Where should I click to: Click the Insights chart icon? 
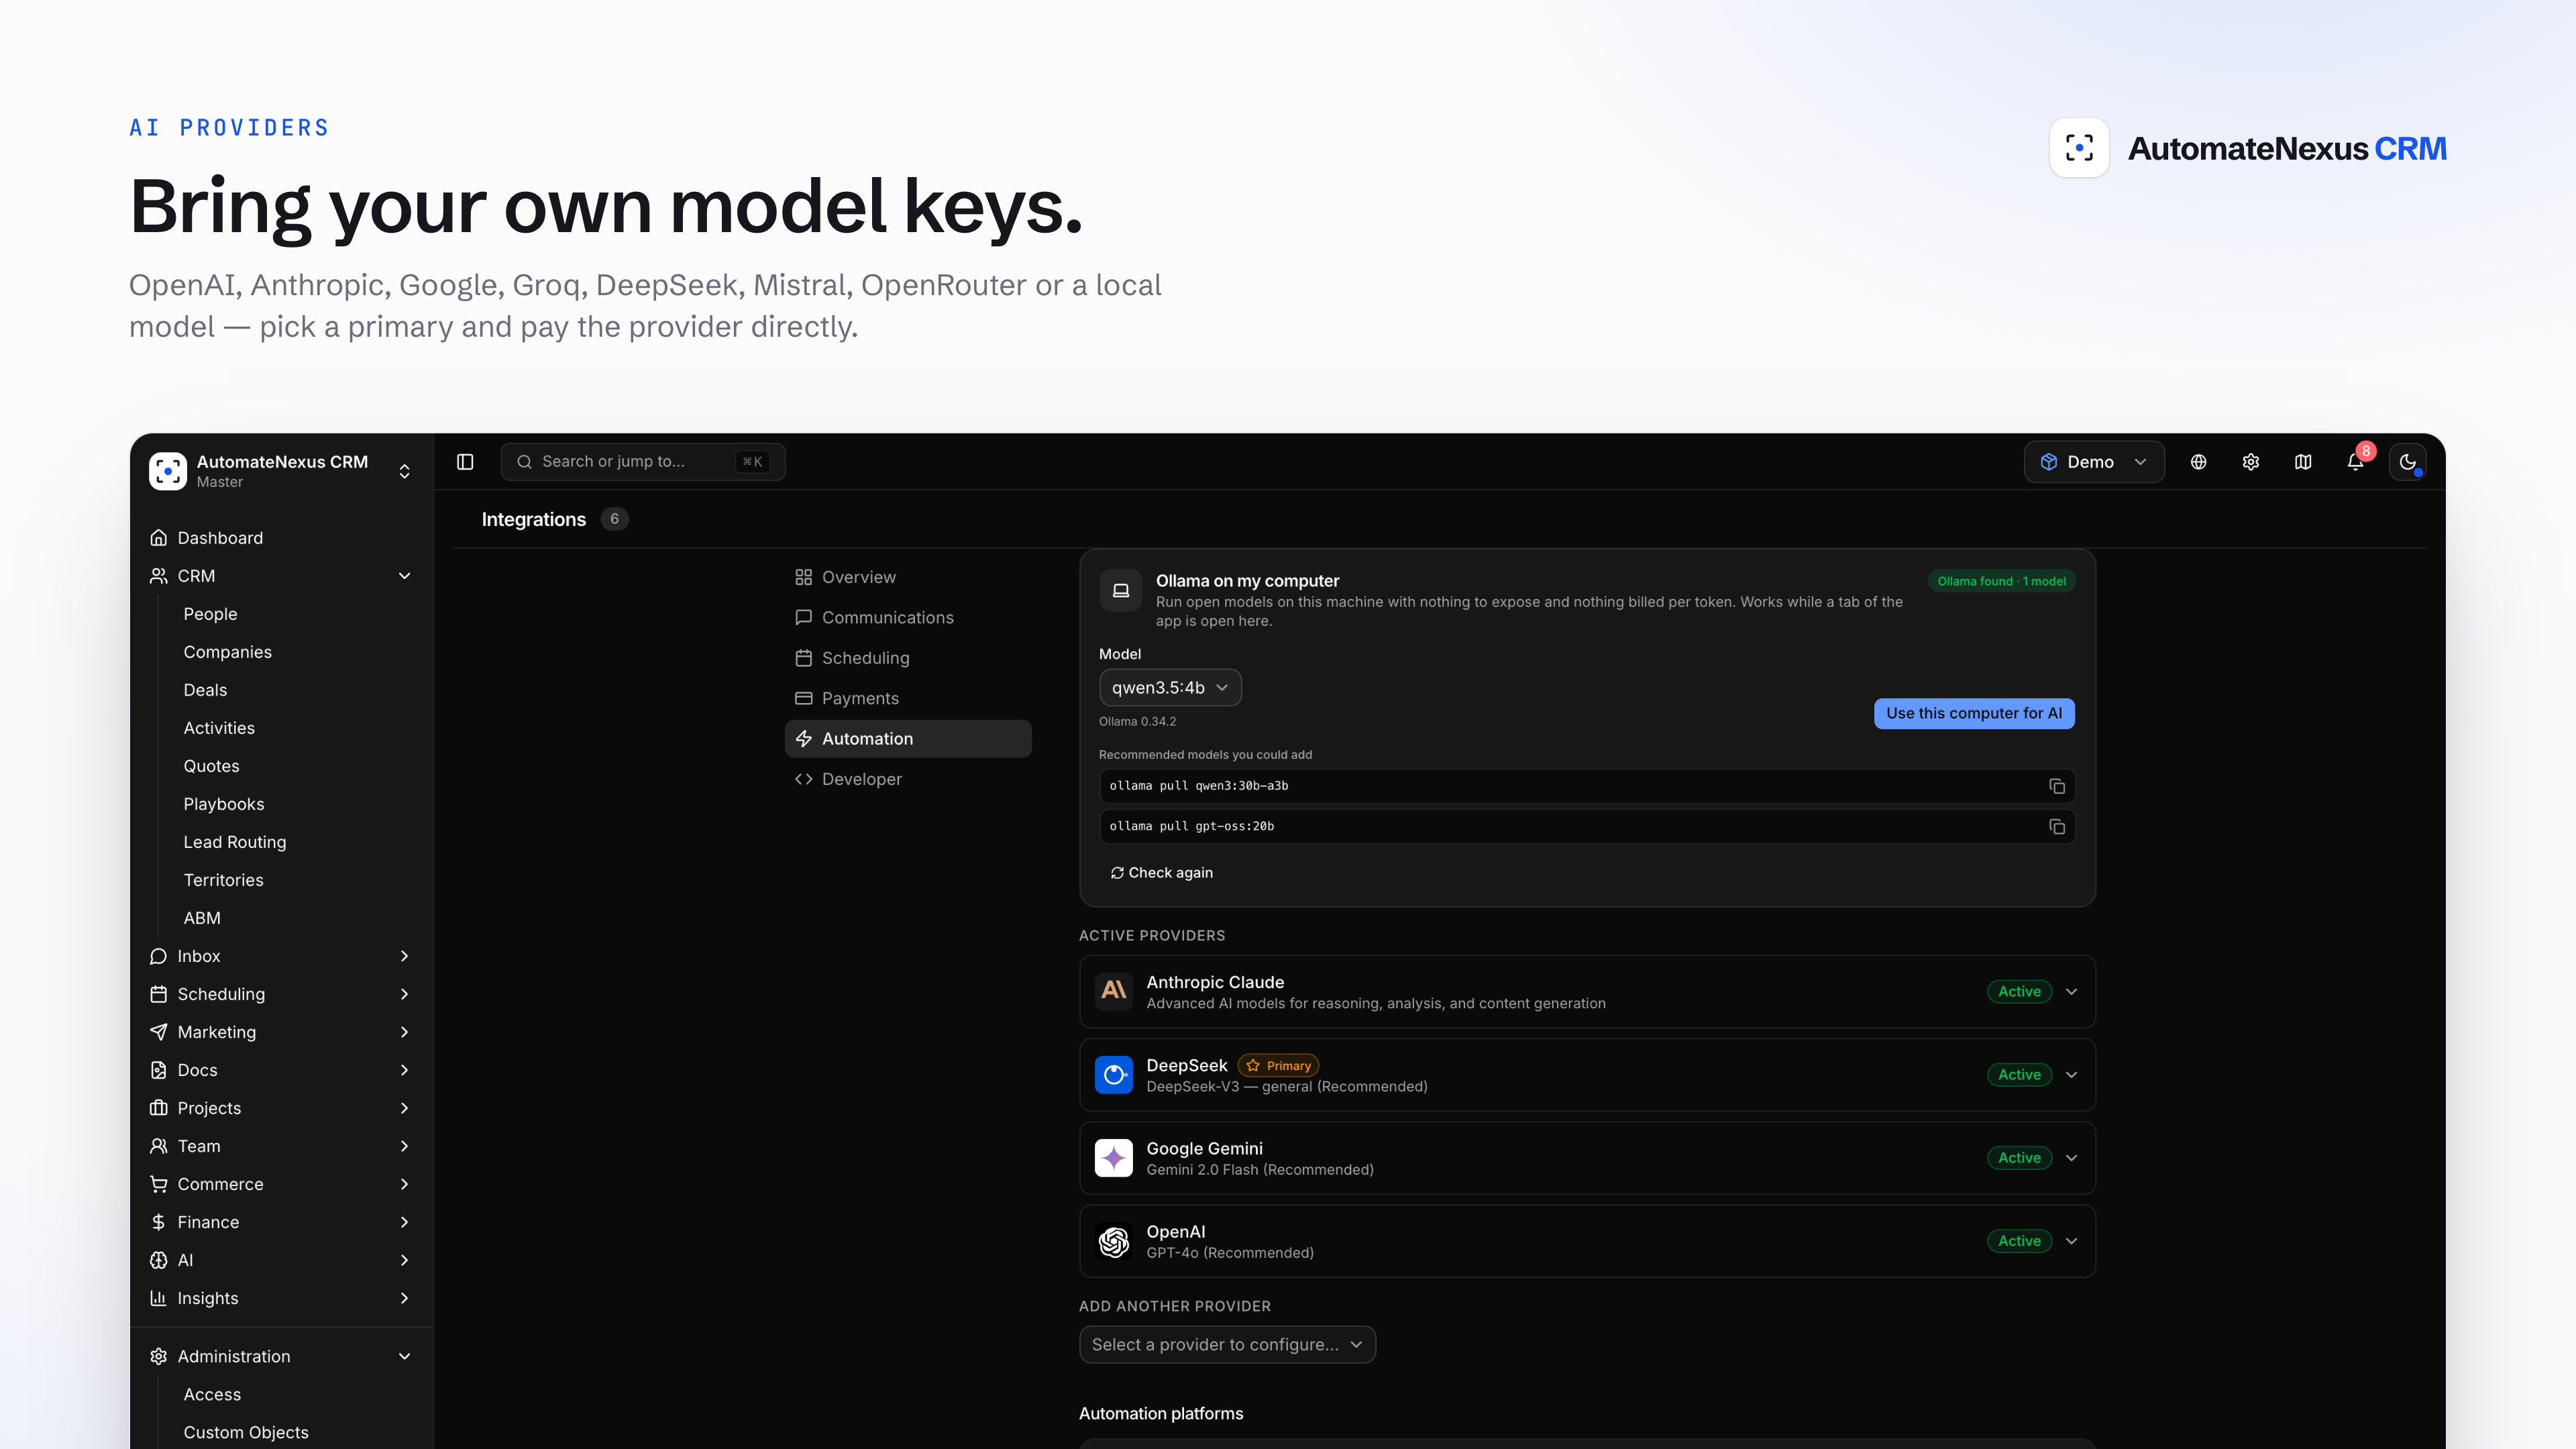click(x=158, y=1298)
